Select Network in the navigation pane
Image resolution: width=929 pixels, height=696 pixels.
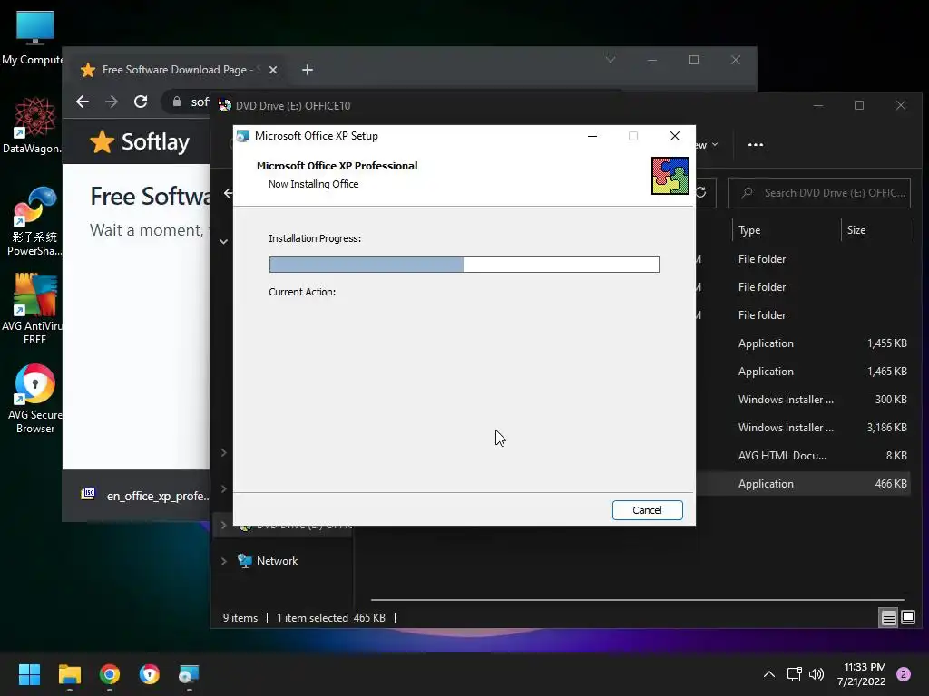[x=277, y=561]
